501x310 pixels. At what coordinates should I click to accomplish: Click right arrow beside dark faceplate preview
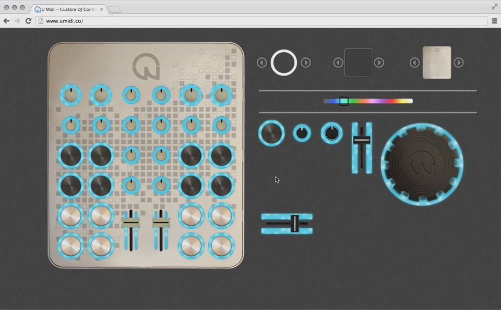point(379,63)
